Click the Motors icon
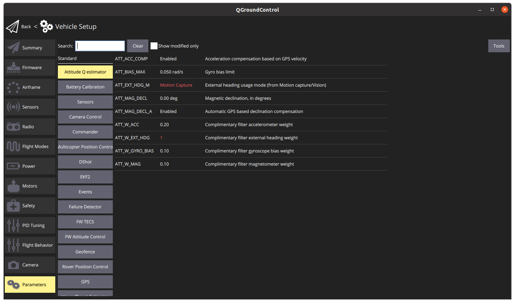 (x=14, y=186)
